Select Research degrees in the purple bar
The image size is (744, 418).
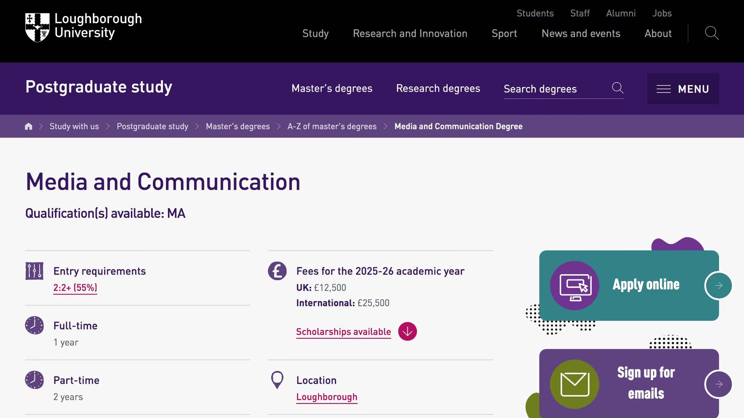(x=438, y=88)
